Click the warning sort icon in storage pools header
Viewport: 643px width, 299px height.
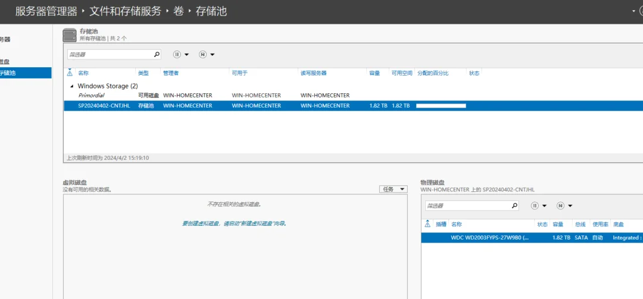pyautogui.click(x=70, y=73)
